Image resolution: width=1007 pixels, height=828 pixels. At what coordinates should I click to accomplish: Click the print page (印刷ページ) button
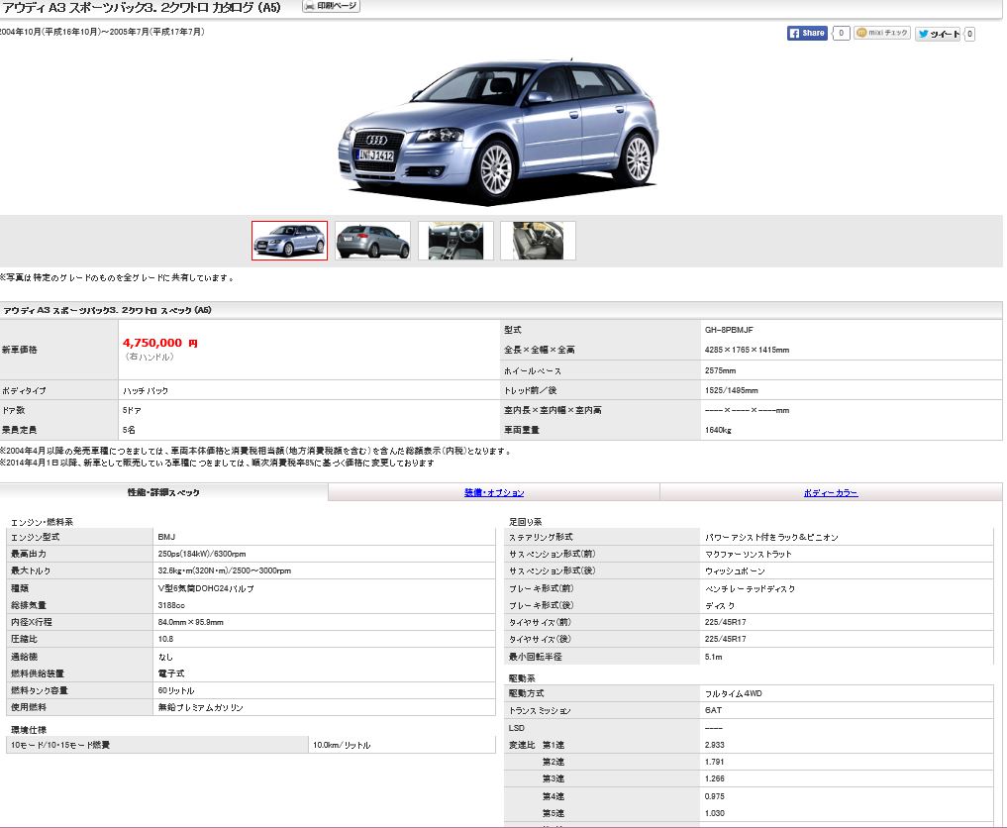331,6
